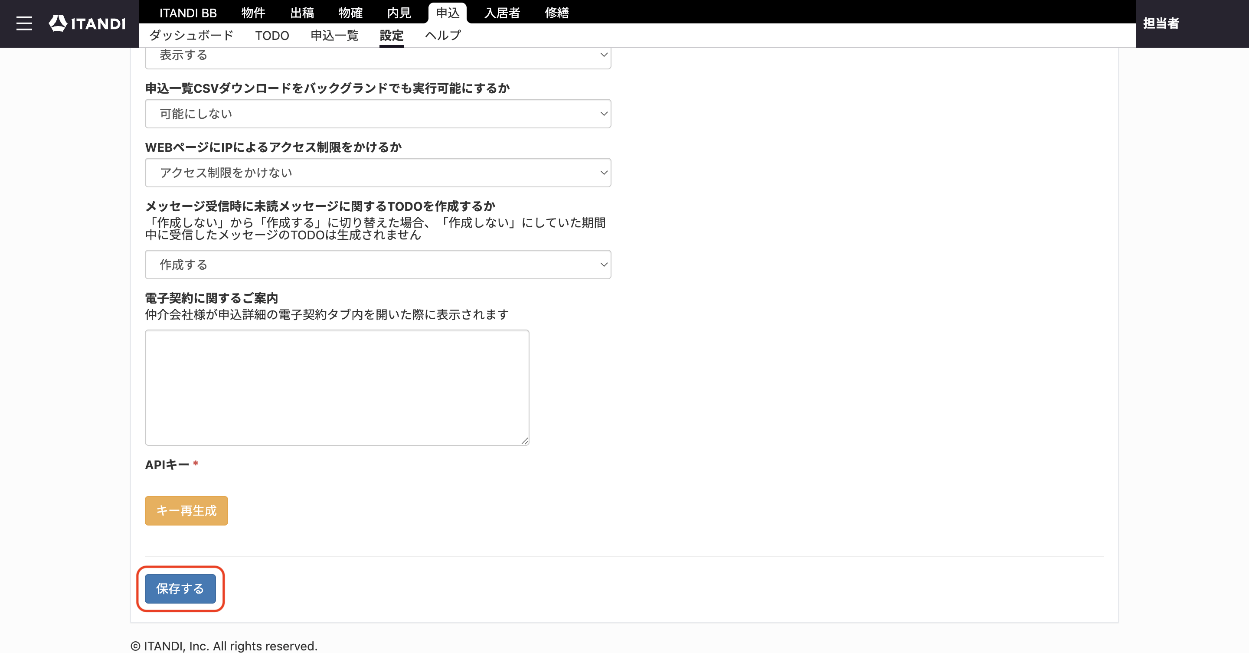The width and height of the screenshot is (1249, 653).
Task: Open the TODO submenu item
Action: 272,36
